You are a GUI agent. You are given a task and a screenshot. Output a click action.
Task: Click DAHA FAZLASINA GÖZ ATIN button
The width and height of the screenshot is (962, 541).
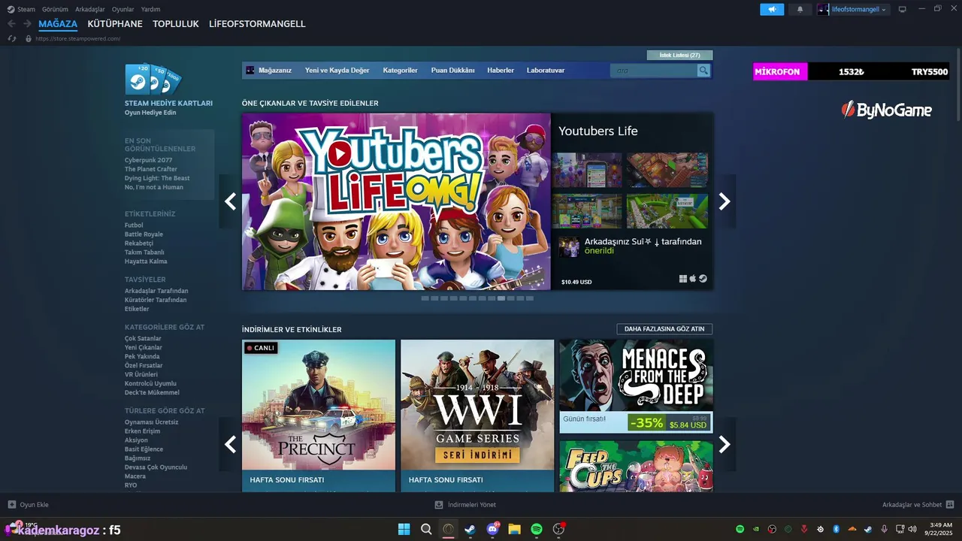coord(664,329)
